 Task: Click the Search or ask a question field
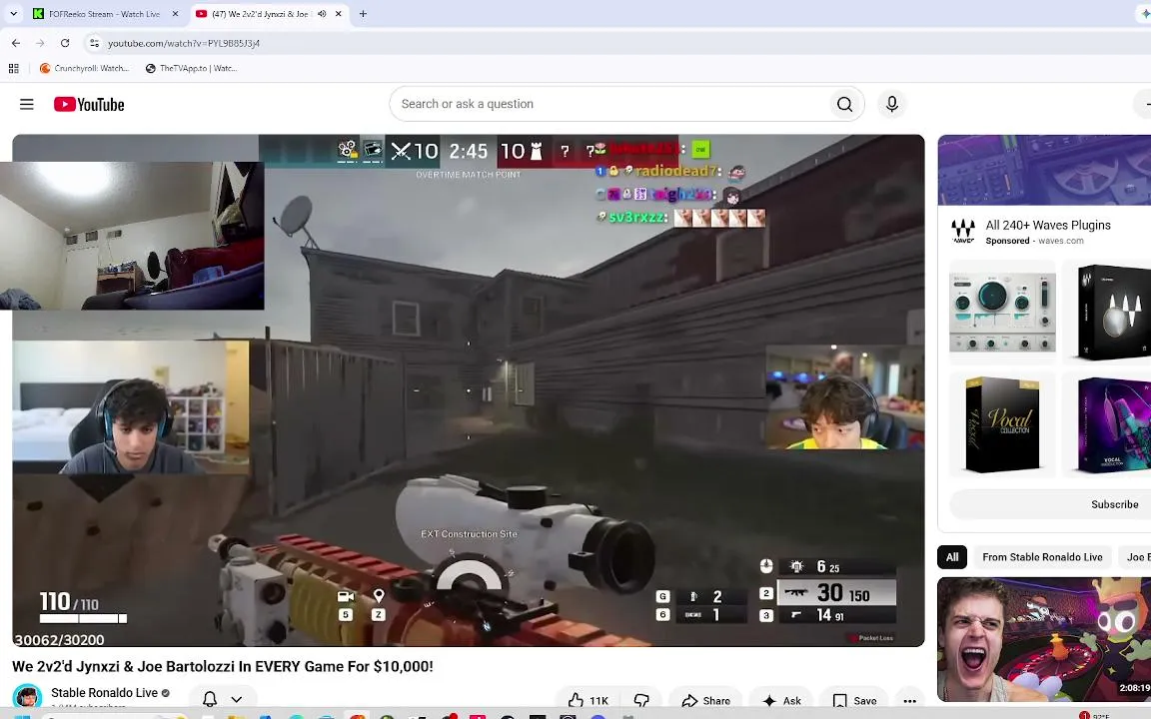pos(609,104)
